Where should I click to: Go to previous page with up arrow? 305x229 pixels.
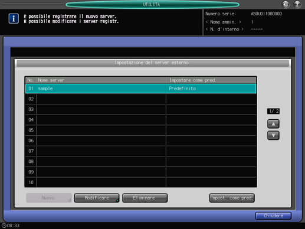[x=273, y=124]
